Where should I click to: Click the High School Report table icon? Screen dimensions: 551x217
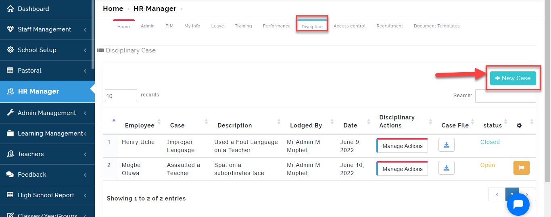10,195
